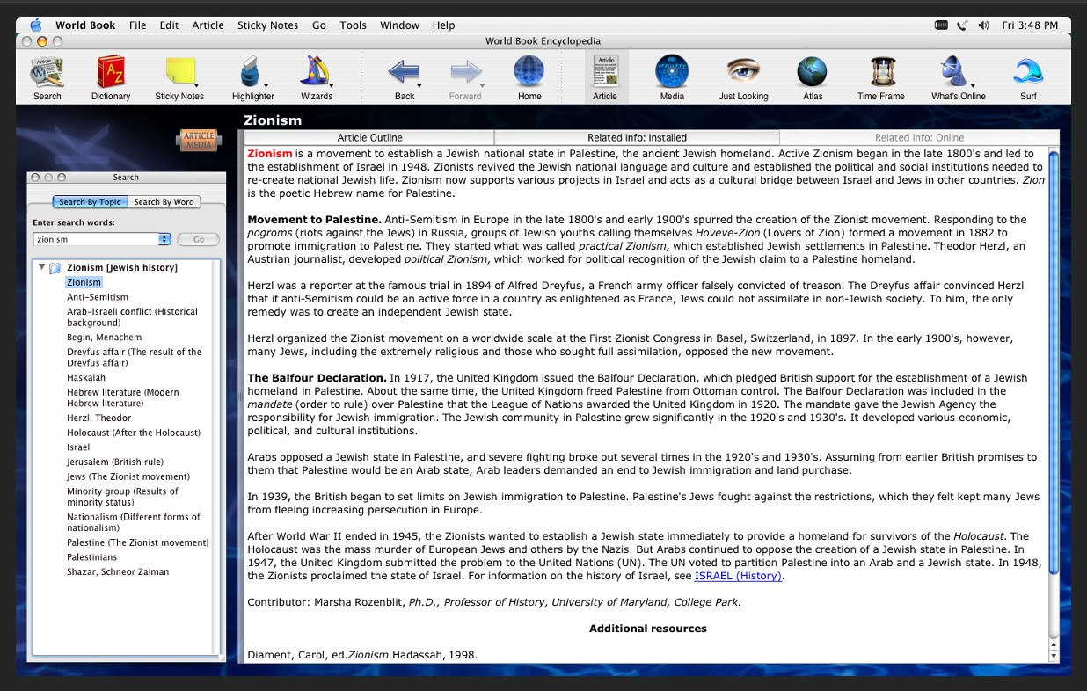The image size is (1087, 691).
Task: Open Sticky Notes from the toolbar
Action: [179, 77]
